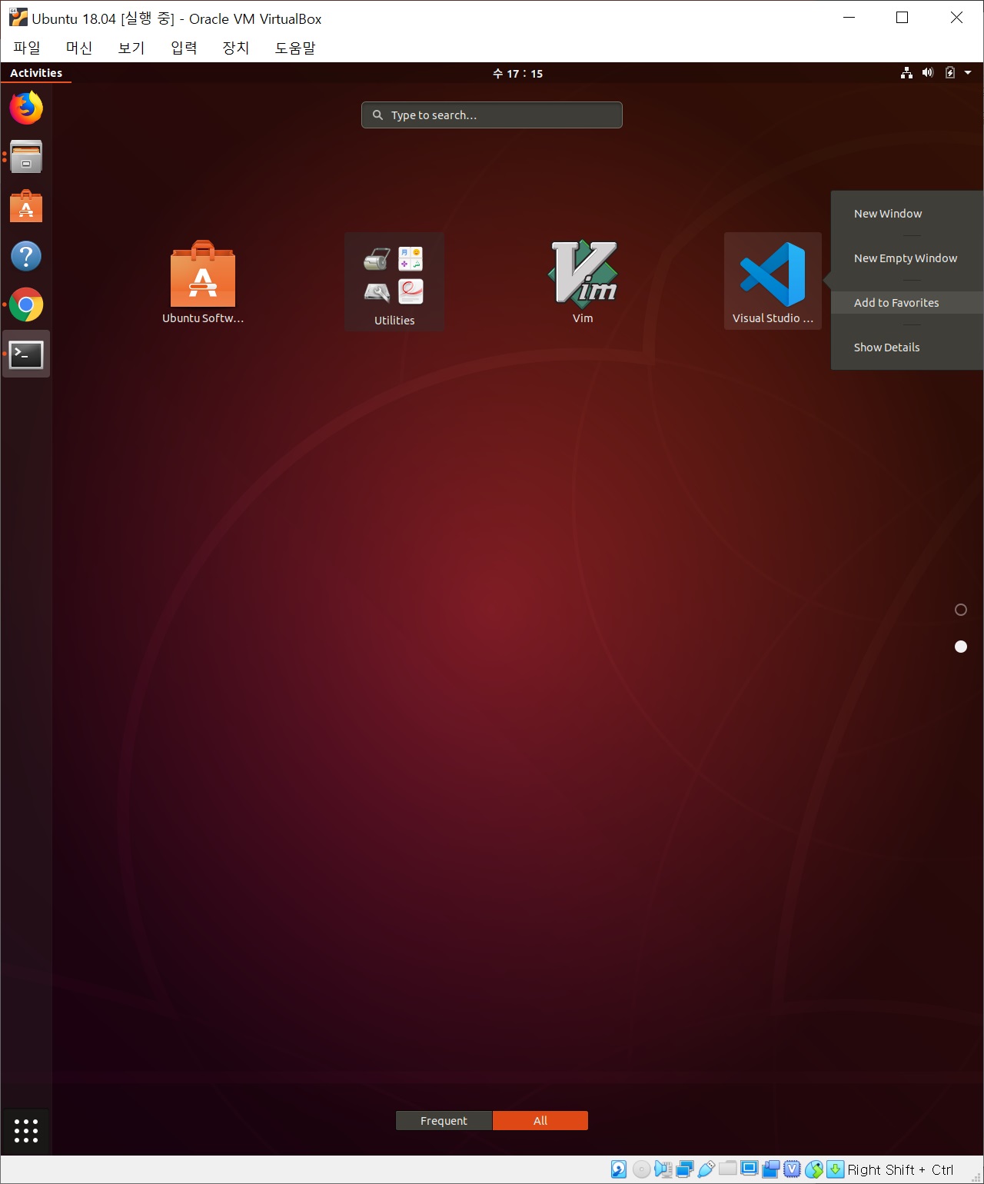Switch to the Frequent apps tab

point(444,1121)
